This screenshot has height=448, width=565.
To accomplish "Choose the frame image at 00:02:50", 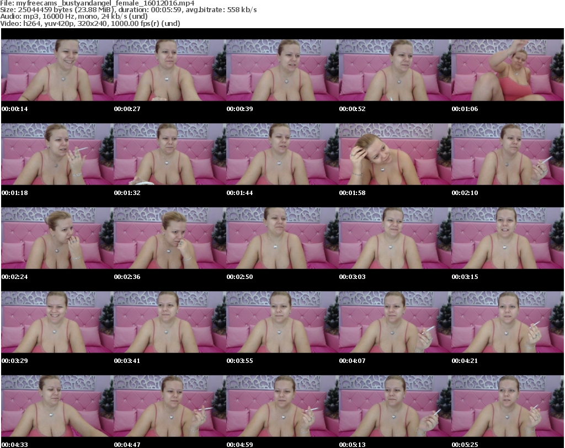I will [282, 238].
